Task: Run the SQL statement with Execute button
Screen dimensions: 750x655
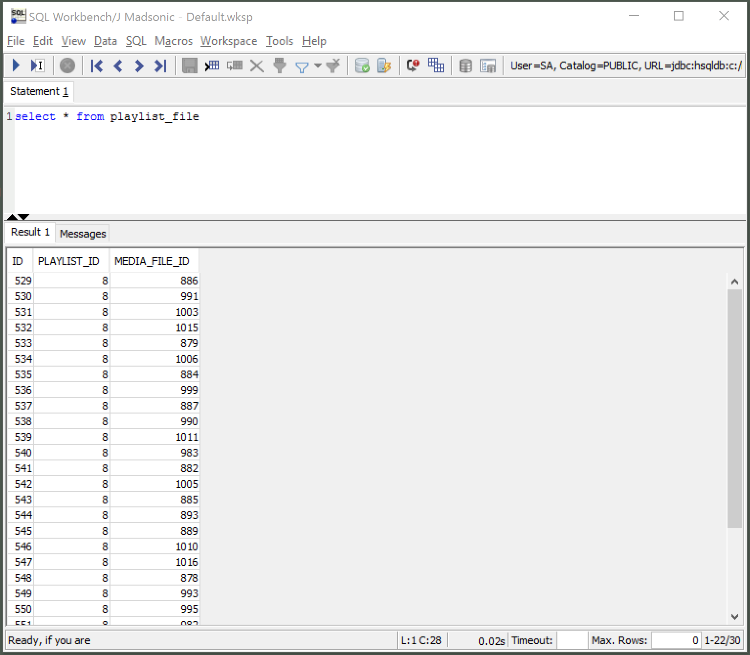Action: click(x=16, y=65)
